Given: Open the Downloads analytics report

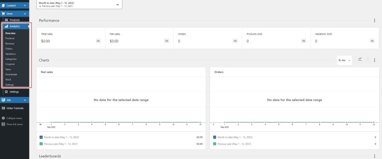Looking at the screenshot, I should tap(11, 74).
